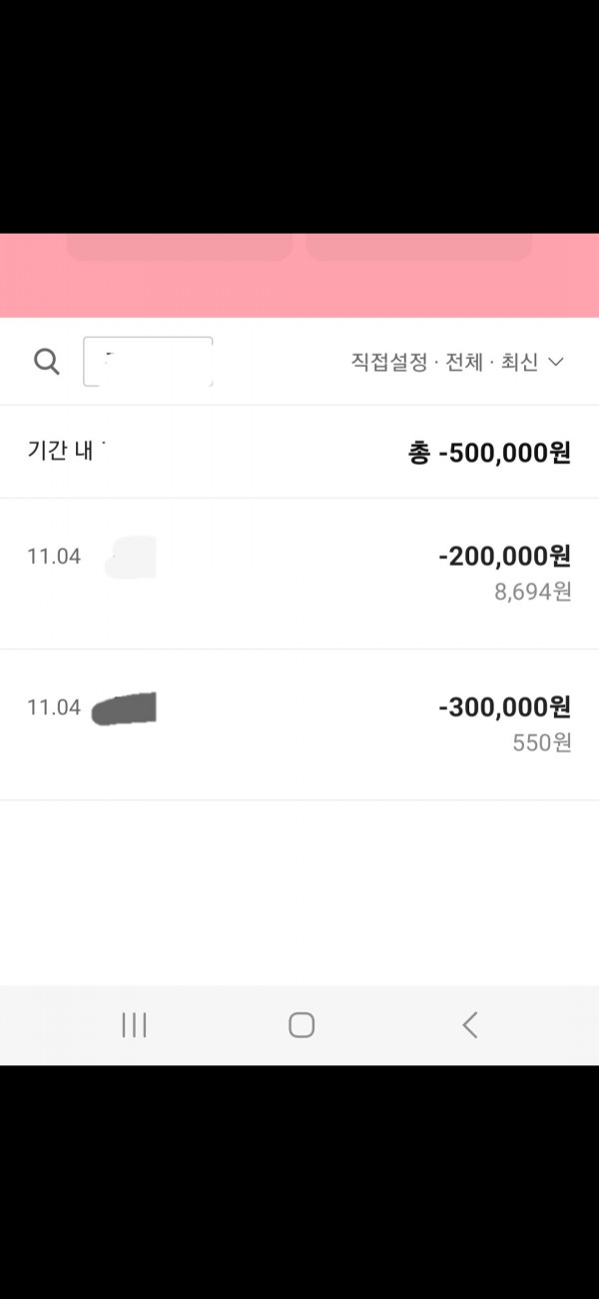Viewport: 599px width, 1299px height.
Task: Tap left faded button in pink header
Action: pos(180,247)
